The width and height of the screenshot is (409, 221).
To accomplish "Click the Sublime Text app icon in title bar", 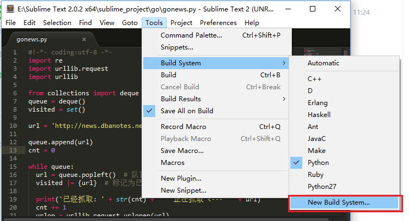I will click(x=10, y=9).
